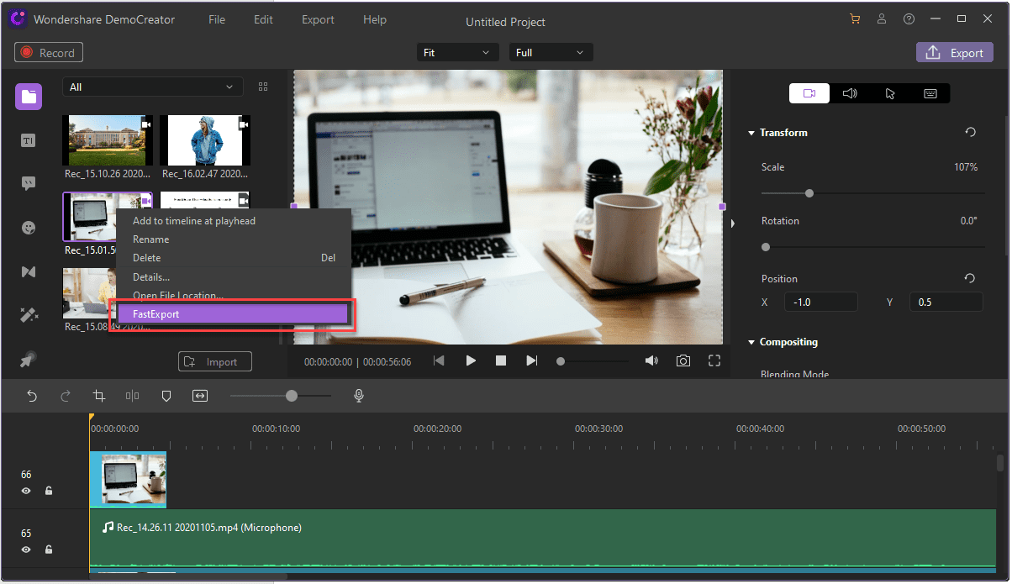Select FastExport from the context menu

pyautogui.click(x=230, y=314)
